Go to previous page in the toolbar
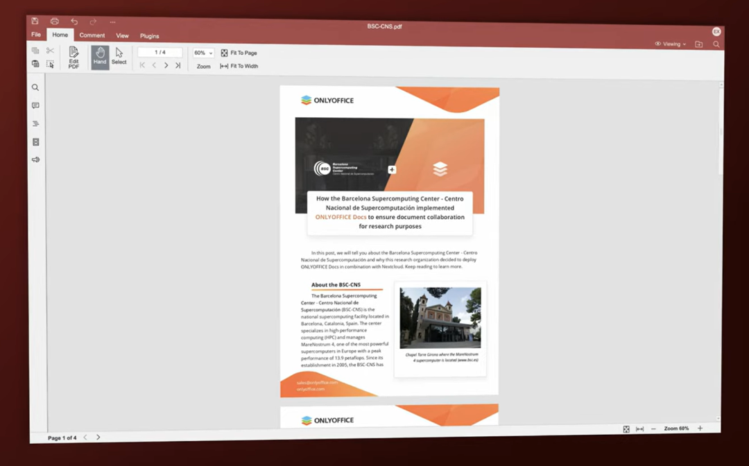This screenshot has width=749, height=466. (x=154, y=65)
